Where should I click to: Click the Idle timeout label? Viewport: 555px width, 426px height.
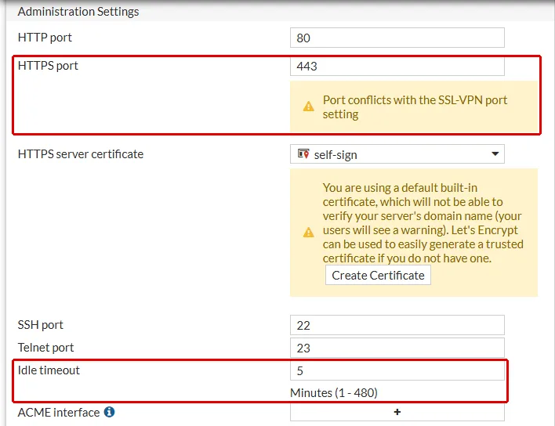[x=49, y=370]
